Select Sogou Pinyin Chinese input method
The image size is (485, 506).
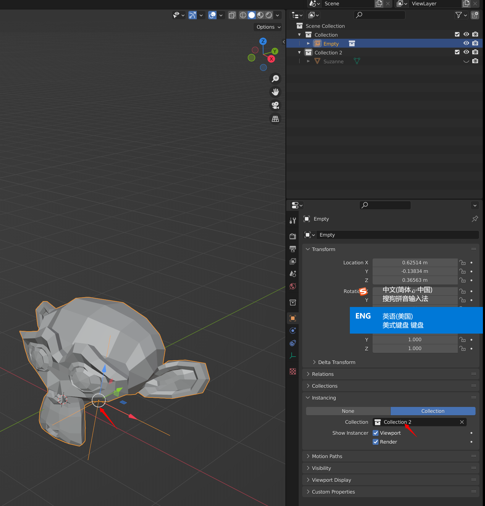[416, 294]
